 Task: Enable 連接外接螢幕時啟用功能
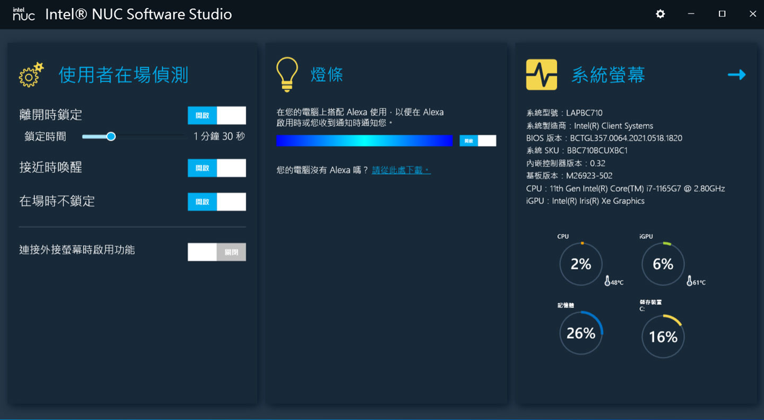(216, 252)
